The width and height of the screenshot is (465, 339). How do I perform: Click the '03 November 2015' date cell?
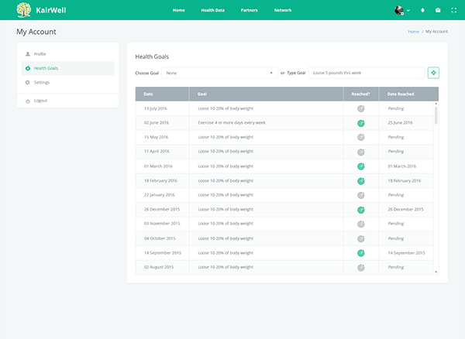coord(162,224)
